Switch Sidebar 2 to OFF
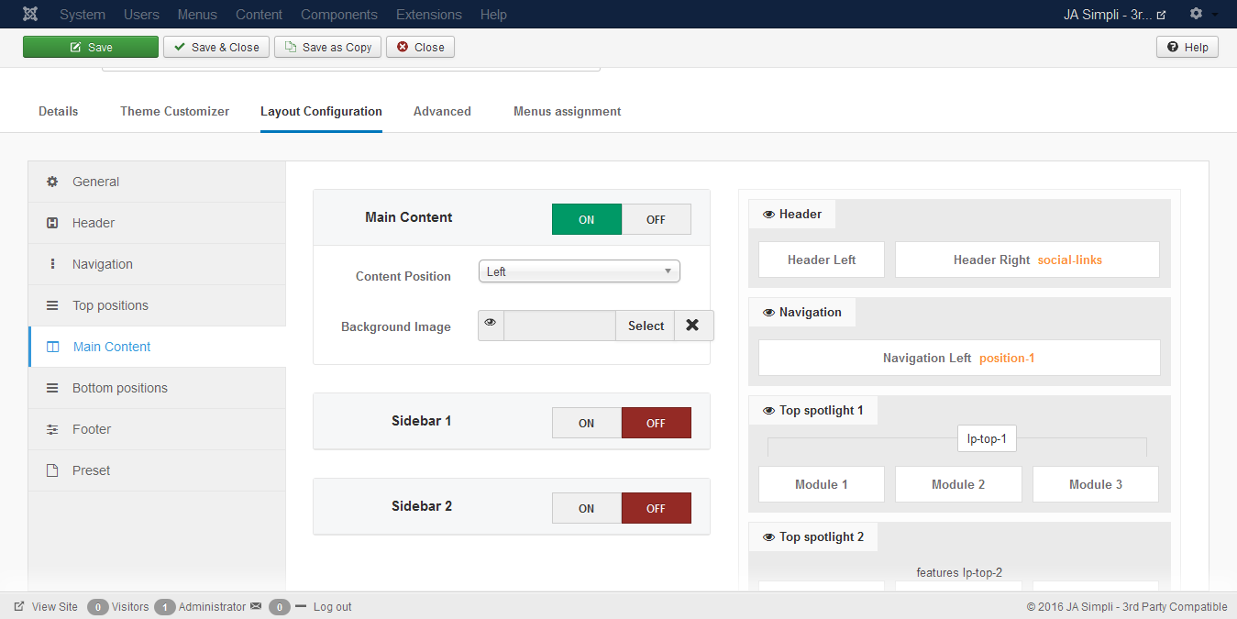The image size is (1237, 619). [656, 508]
